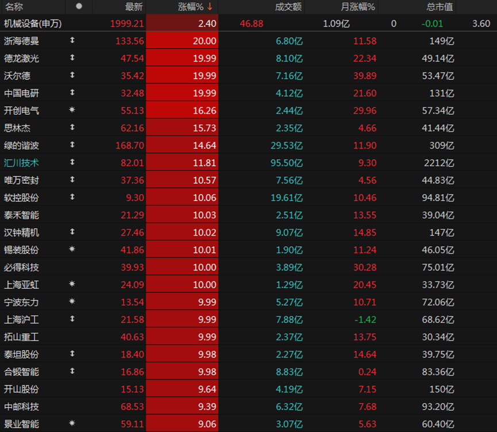Click the star marker beside 宁波东力

pyautogui.click(x=72, y=302)
